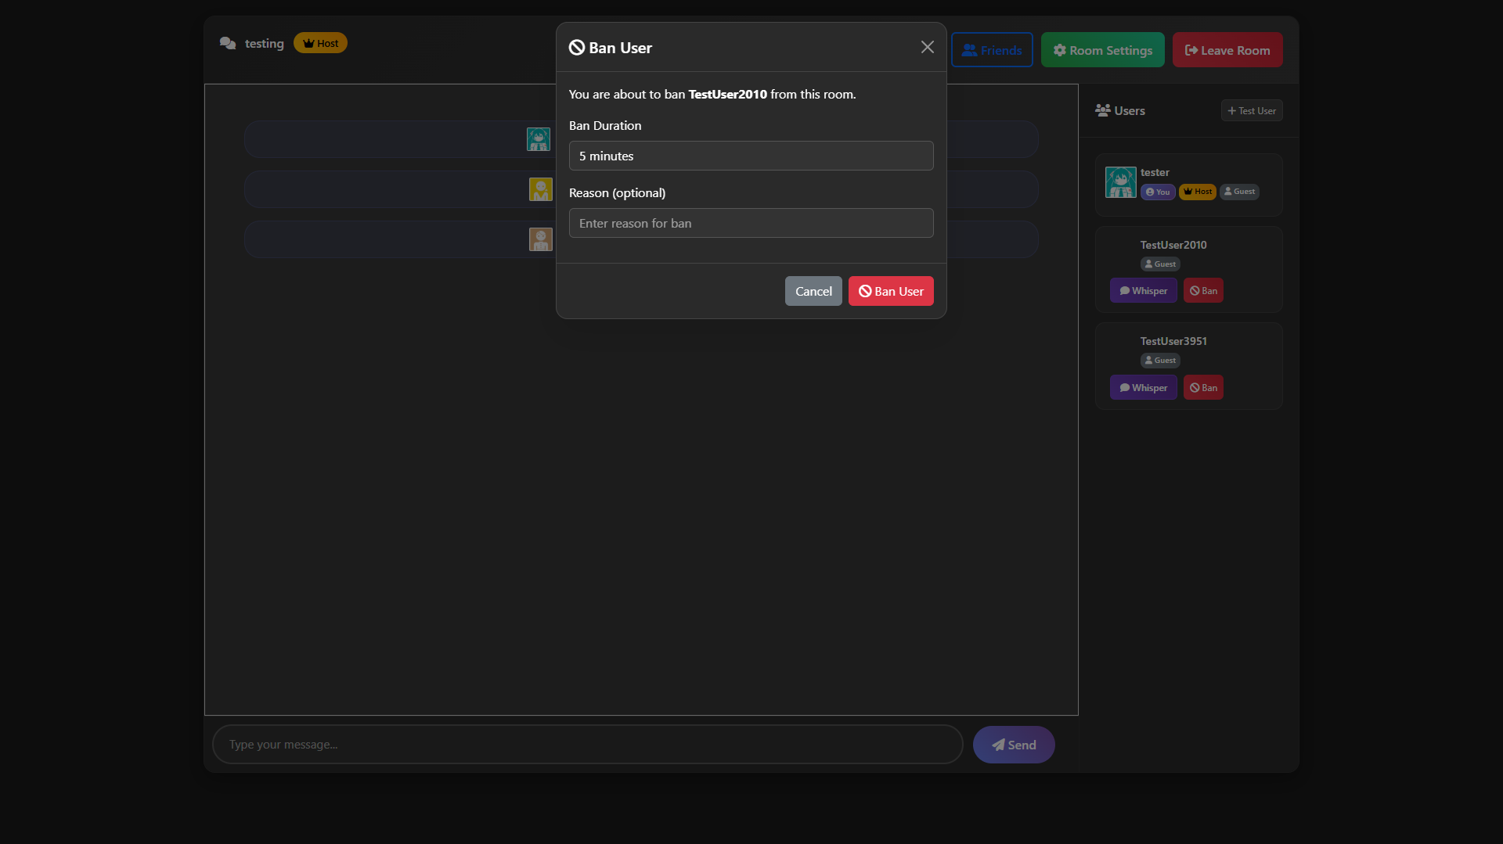This screenshot has width=1503, height=844.
Task: Open Room Settings
Action: click(x=1102, y=50)
